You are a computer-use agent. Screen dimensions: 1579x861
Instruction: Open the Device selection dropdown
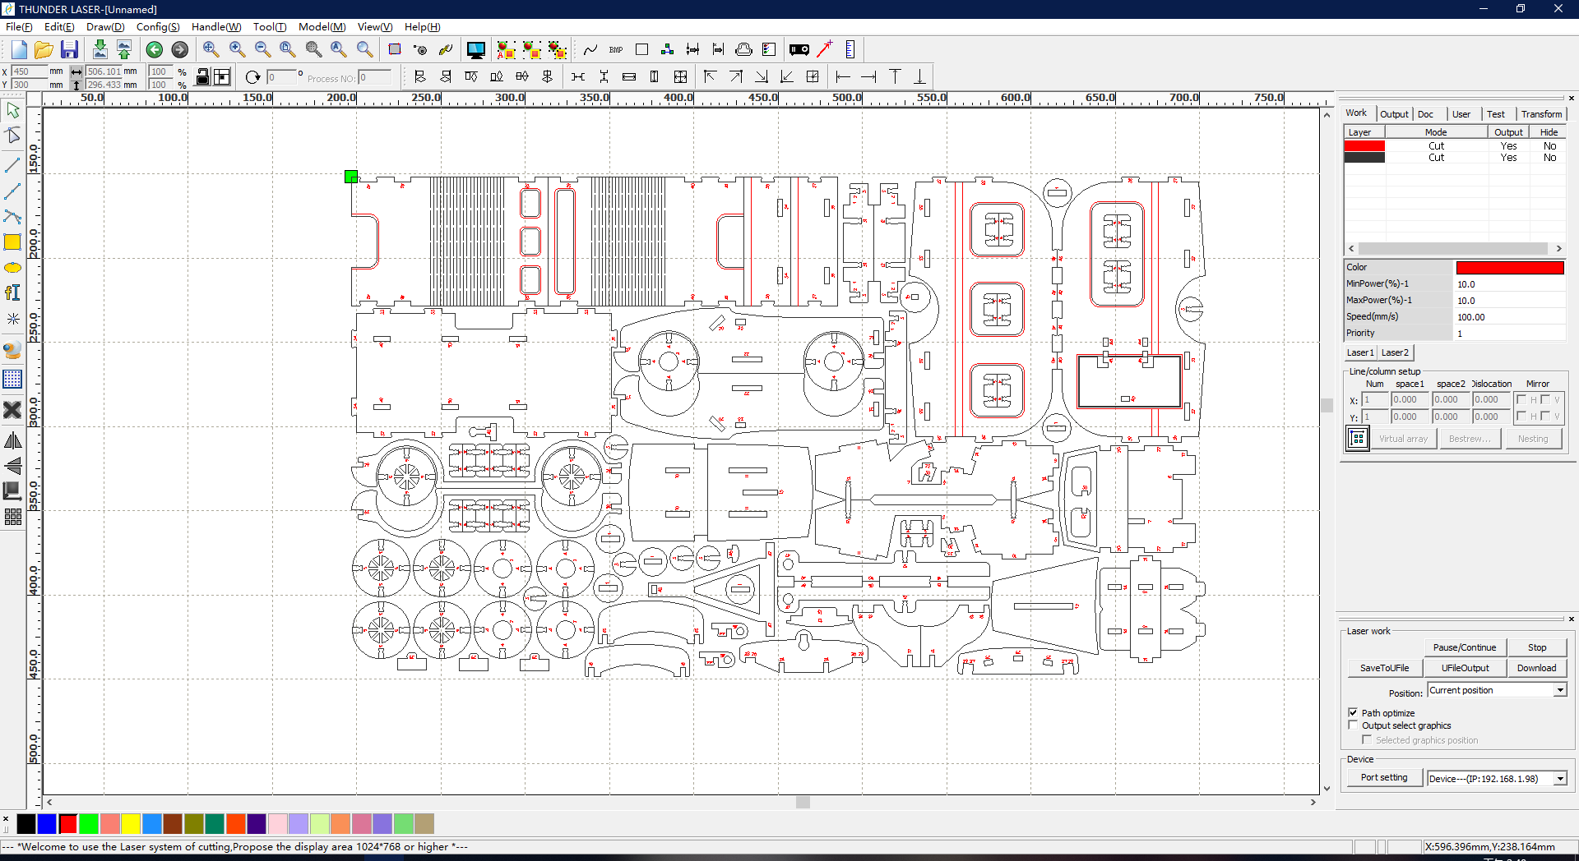coord(1559,778)
